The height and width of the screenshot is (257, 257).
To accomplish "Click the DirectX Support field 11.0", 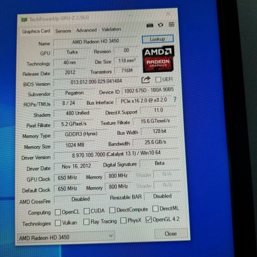I will [x=158, y=110].
